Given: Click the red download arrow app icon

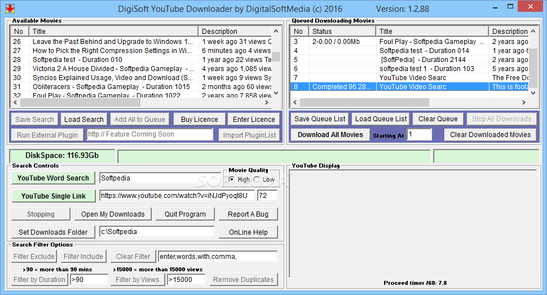Looking at the screenshot, I should pyautogui.click(x=10, y=8).
